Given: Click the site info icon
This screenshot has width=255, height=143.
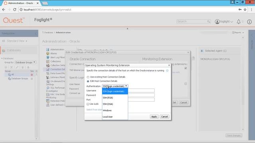Looking at the screenshot, I should 21,10.
